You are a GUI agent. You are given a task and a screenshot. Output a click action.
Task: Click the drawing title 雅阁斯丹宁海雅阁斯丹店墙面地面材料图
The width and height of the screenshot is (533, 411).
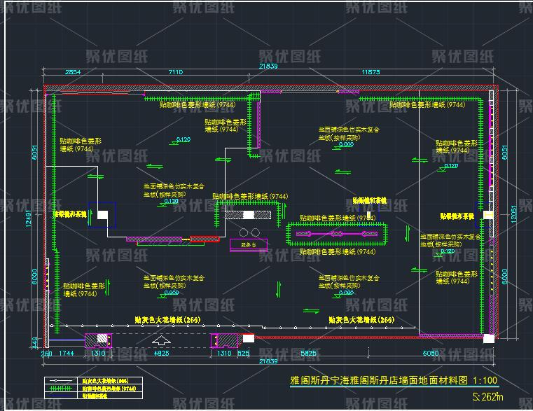(379, 380)
